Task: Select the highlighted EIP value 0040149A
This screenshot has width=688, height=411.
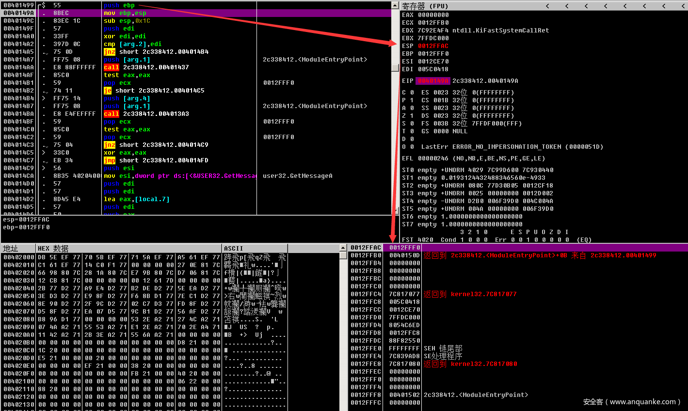Action: [432, 81]
